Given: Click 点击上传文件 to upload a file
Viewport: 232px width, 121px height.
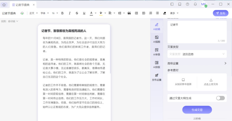Looking at the screenshot, I should 211,82.
